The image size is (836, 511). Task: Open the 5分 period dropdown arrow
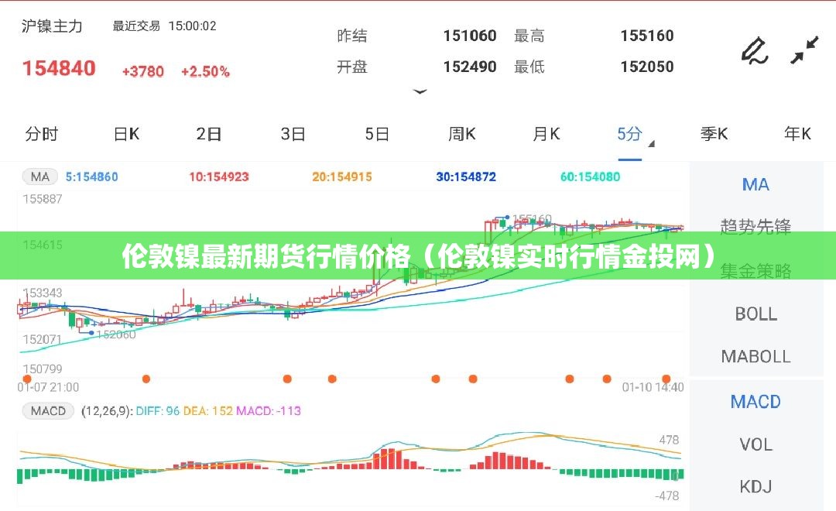pos(651,143)
